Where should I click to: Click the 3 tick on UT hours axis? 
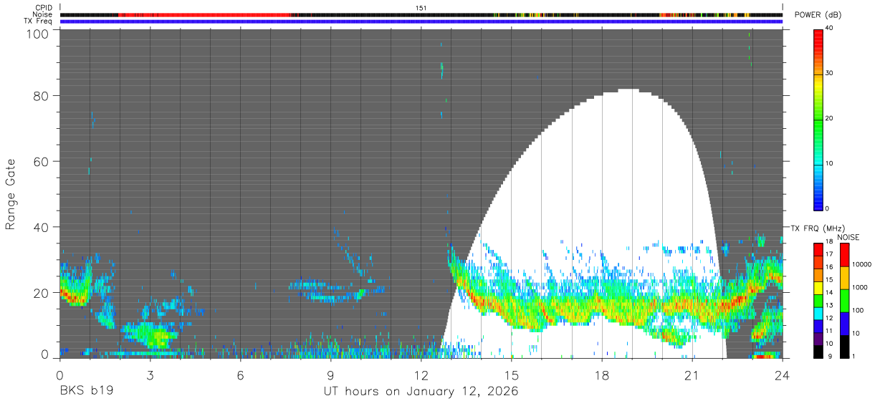(x=150, y=375)
